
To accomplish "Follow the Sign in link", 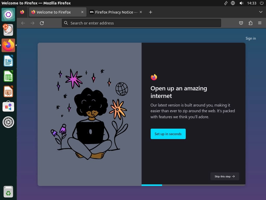I will click(251, 39).
